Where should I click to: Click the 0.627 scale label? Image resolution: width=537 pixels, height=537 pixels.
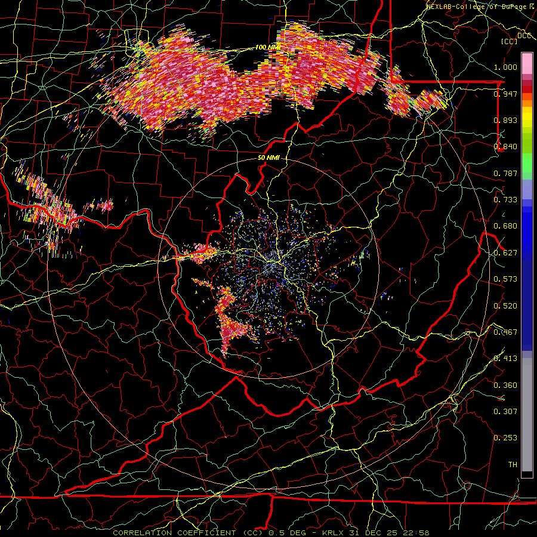pyautogui.click(x=505, y=253)
